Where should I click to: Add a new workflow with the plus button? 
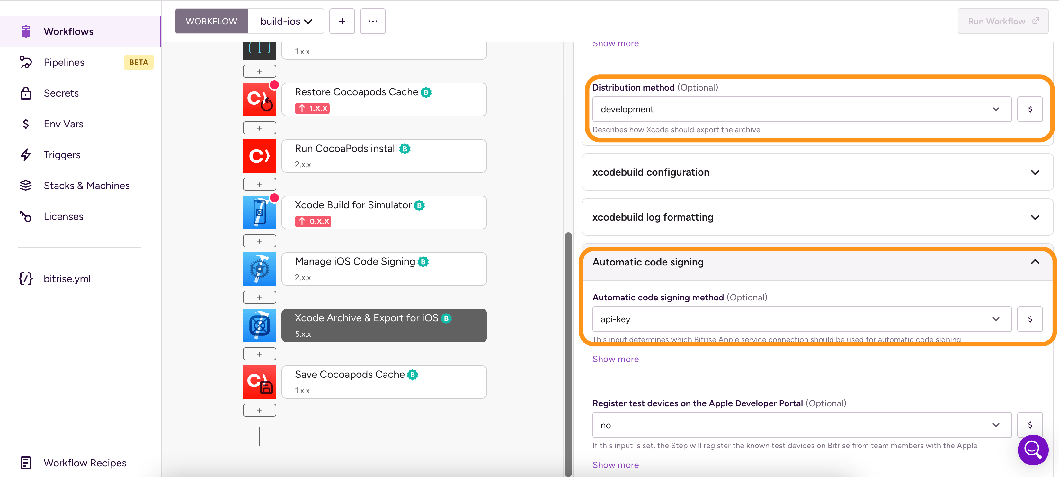coord(342,22)
